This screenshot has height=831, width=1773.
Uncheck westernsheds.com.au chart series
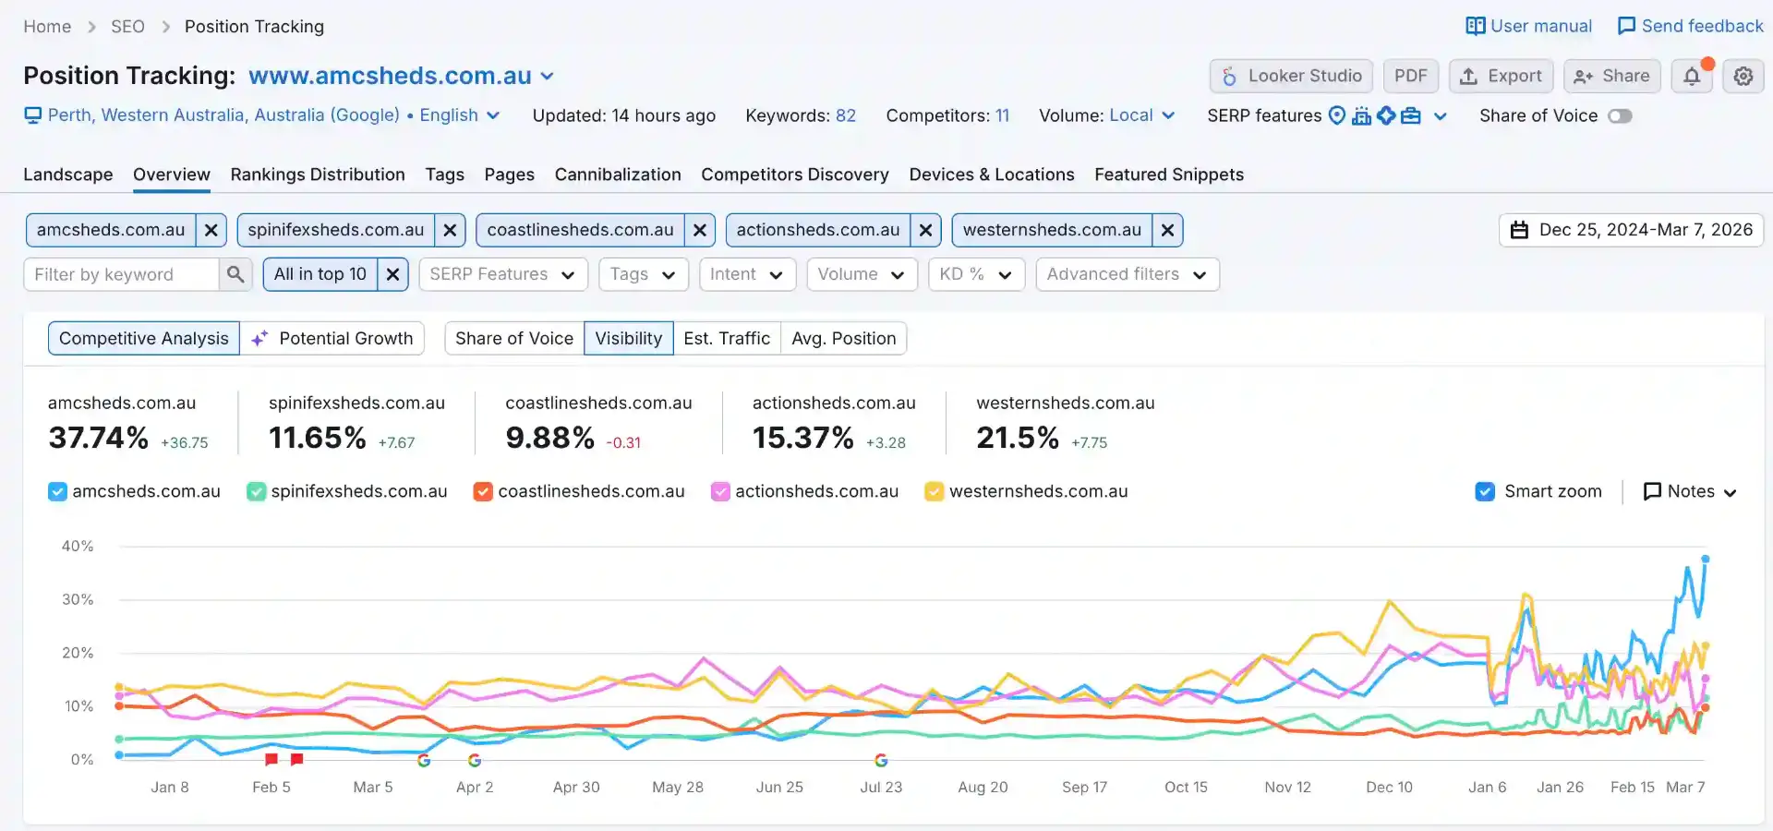coord(935,492)
